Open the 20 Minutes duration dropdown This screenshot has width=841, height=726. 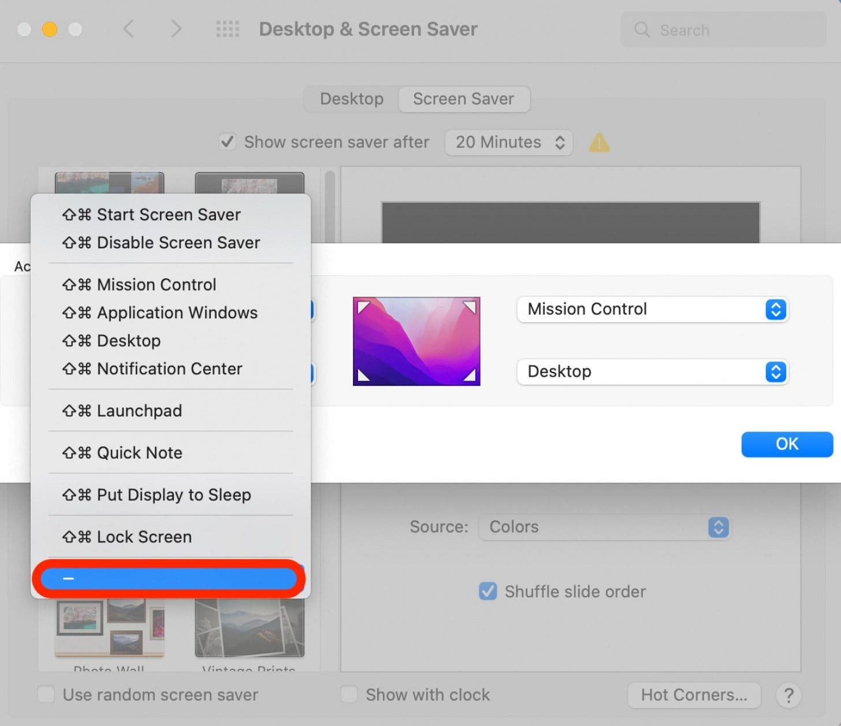508,143
